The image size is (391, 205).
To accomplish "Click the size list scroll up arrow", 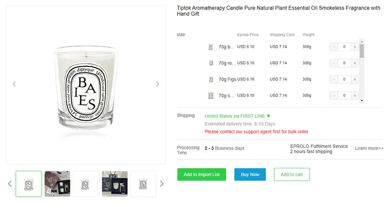I will click(362, 41).
